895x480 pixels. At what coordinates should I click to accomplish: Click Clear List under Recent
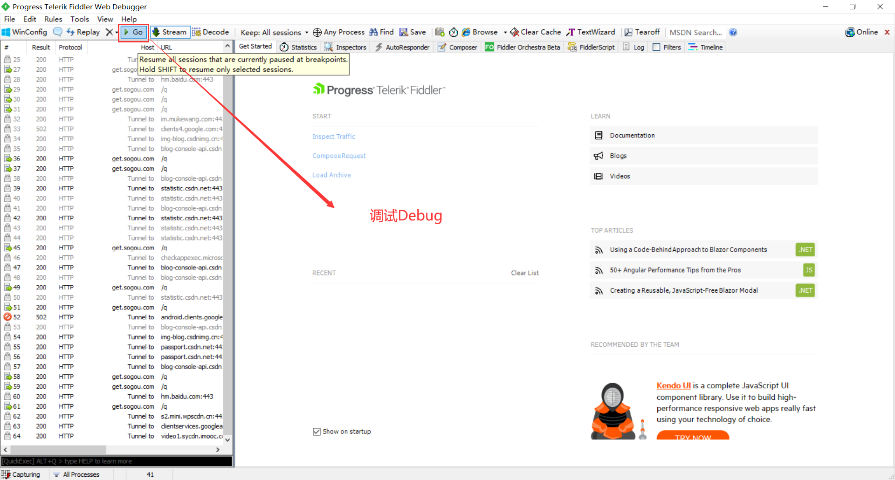[x=525, y=273]
